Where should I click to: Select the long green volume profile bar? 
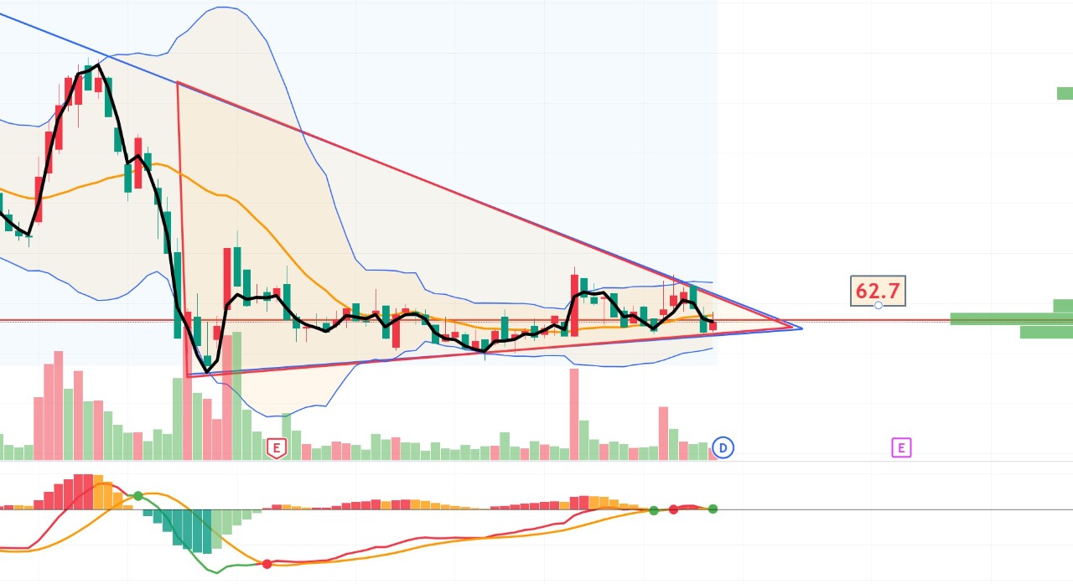point(1012,318)
